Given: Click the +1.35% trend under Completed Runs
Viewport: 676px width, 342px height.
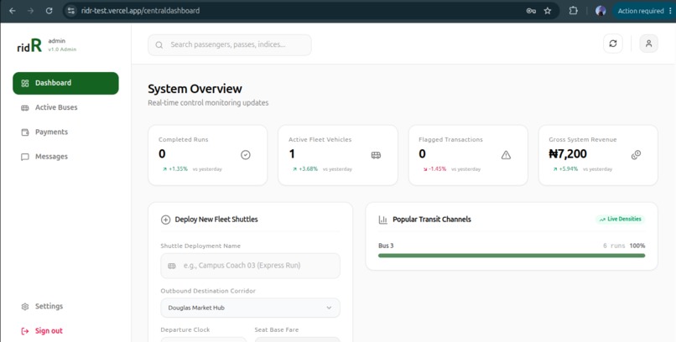Looking at the screenshot, I should pyautogui.click(x=175, y=169).
